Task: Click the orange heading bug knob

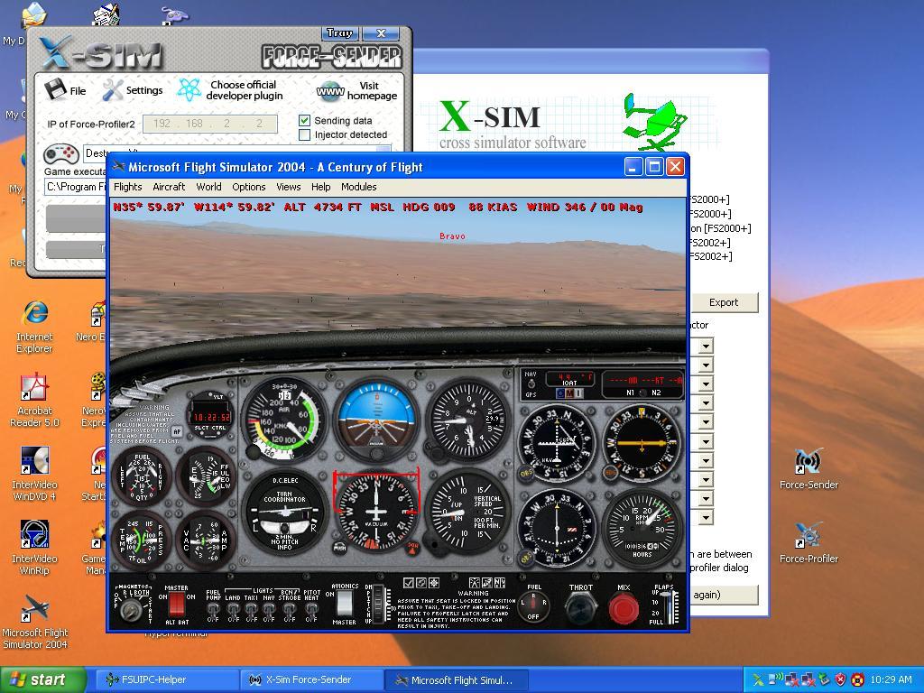Action: click(413, 548)
